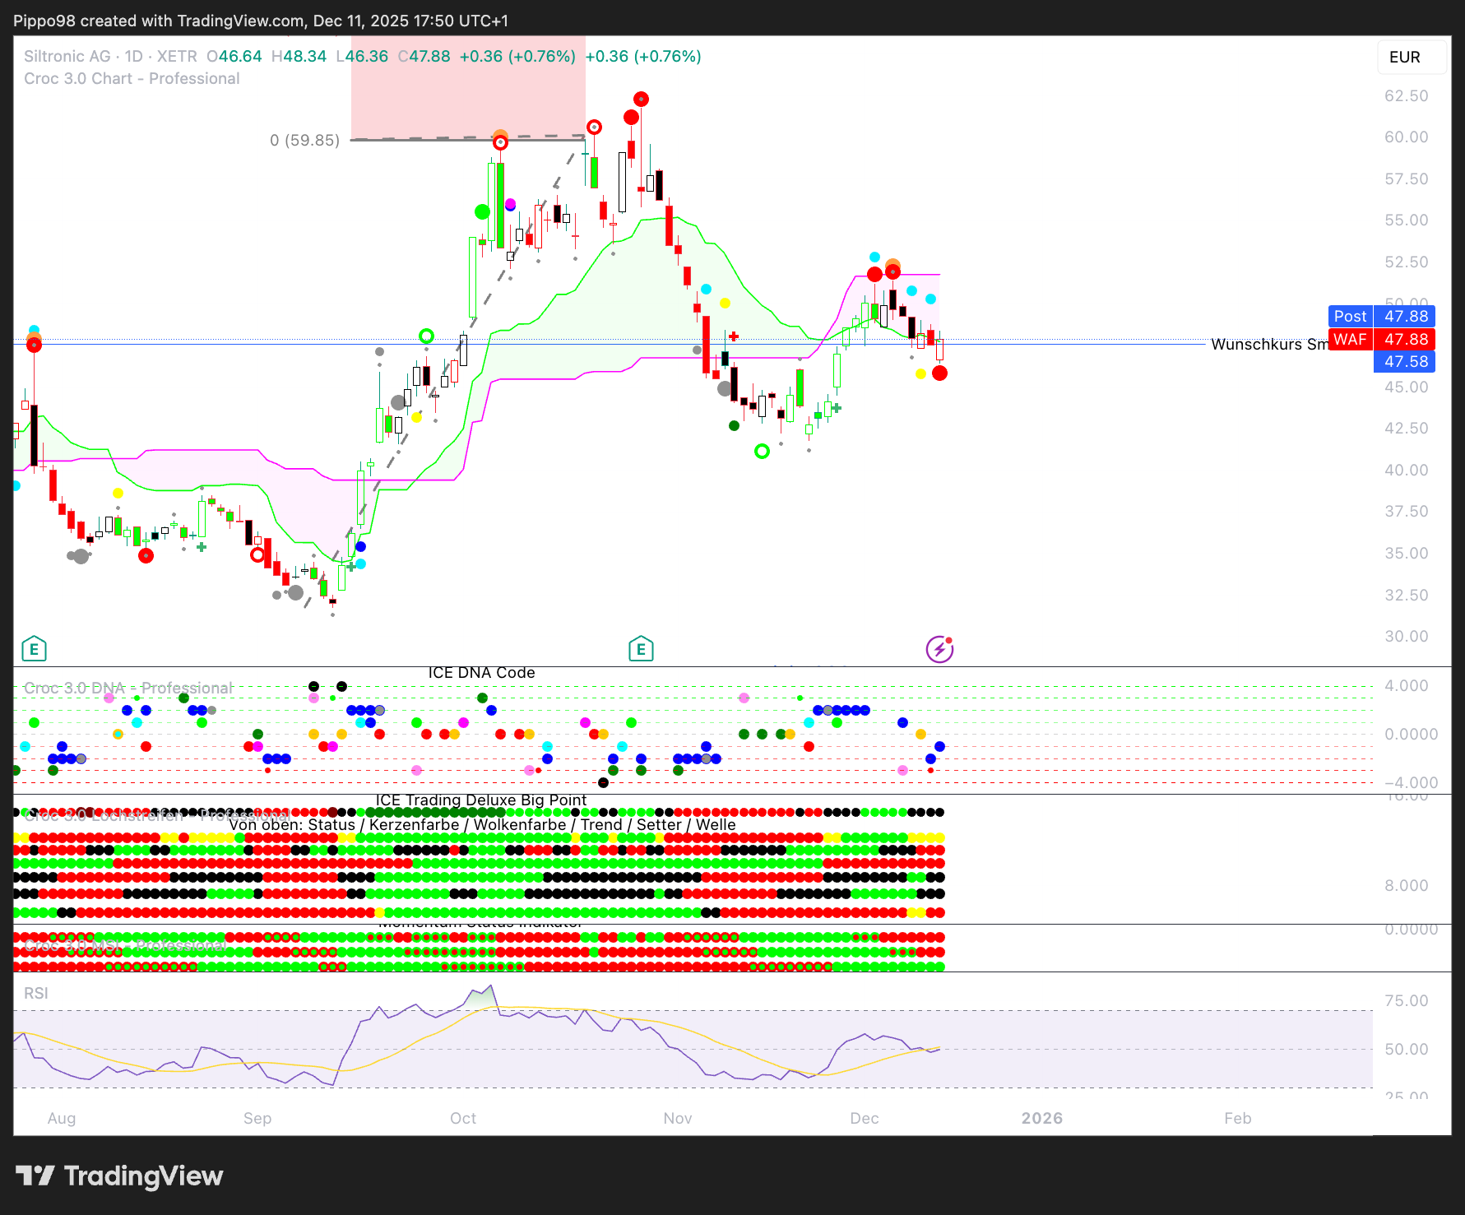Click the TradingView logo at bottom left

[119, 1176]
